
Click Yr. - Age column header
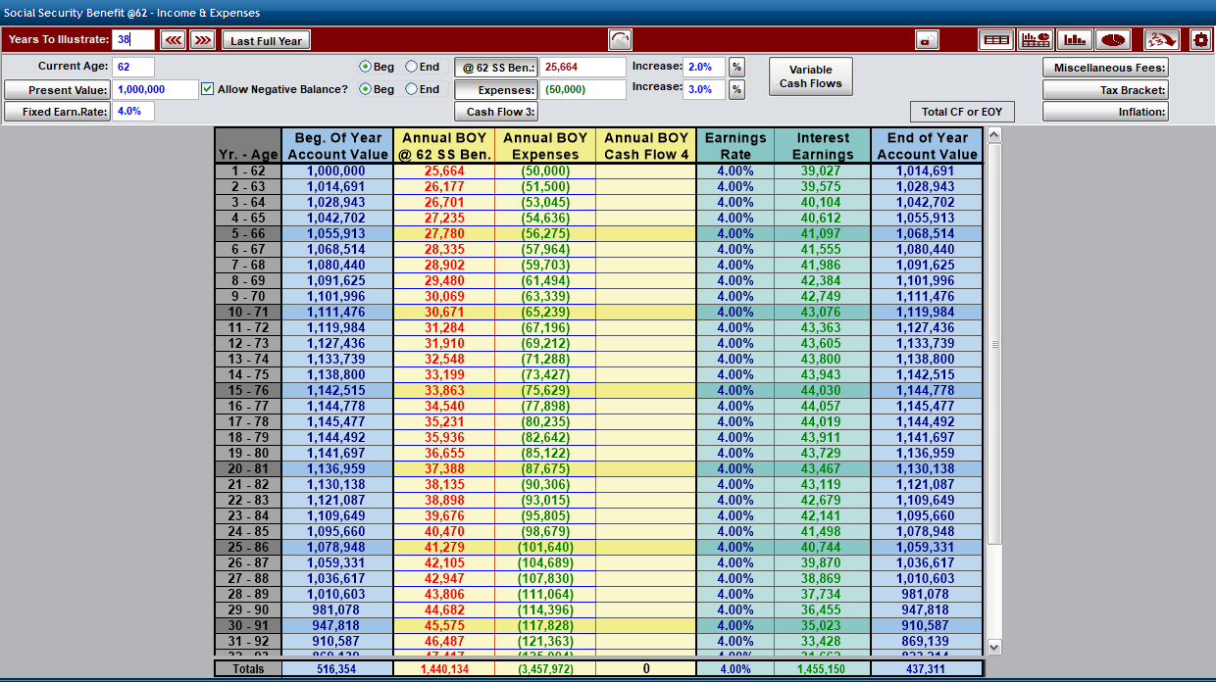[x=248, y=146]
